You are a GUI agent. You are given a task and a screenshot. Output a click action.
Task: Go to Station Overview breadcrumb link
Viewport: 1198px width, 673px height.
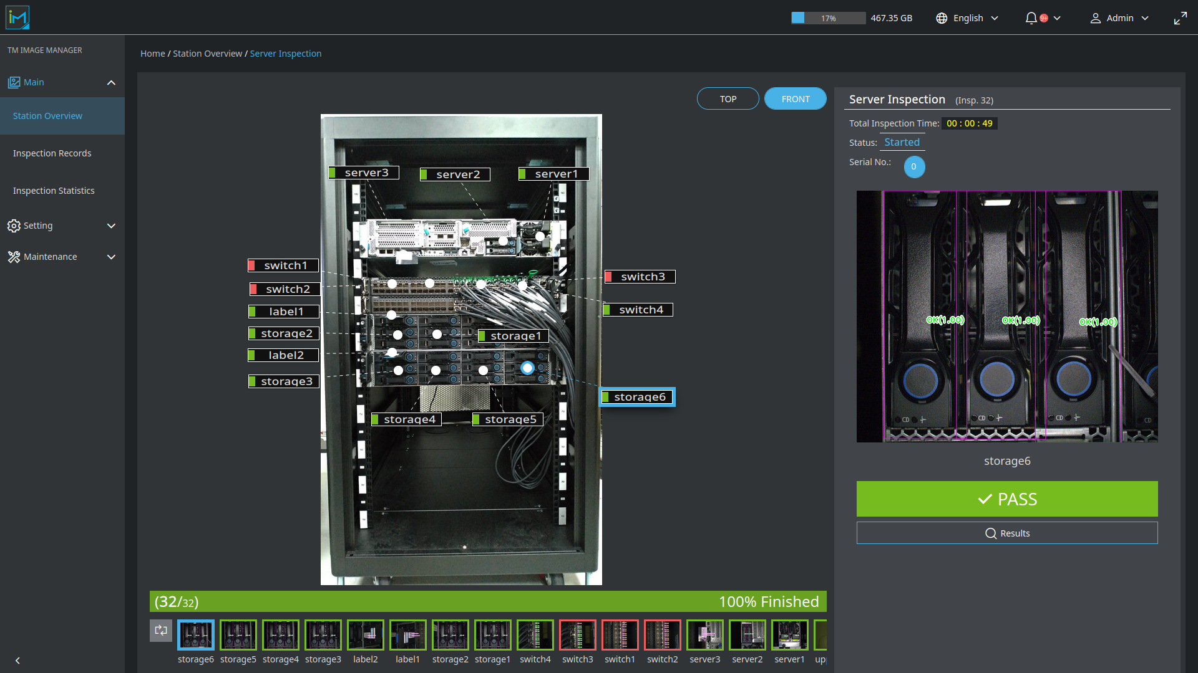pyautogui.click(x=207, y=54)
